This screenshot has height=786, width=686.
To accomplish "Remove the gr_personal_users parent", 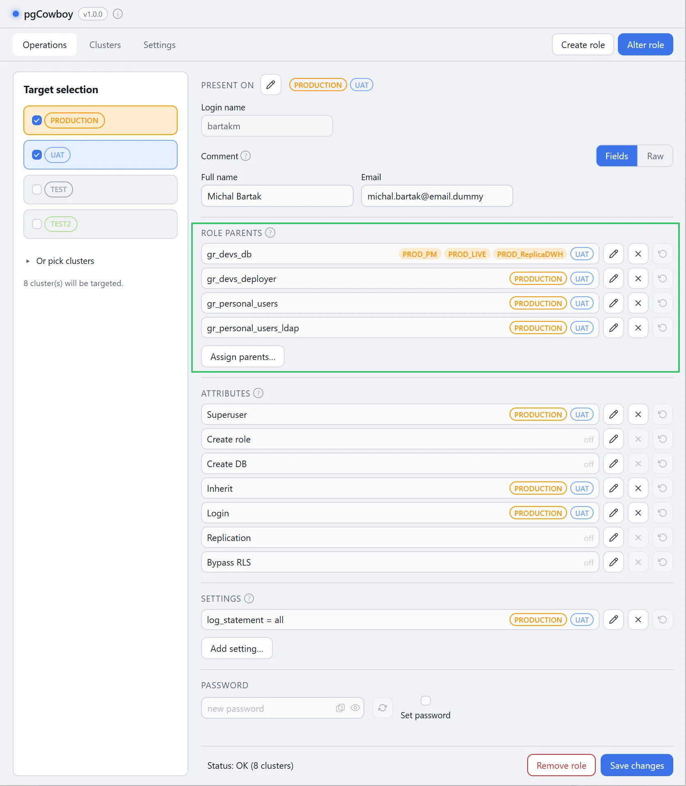I will (x=638, y=303).
